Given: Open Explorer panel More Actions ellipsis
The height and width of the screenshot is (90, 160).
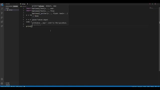Looking at the screenshot, I should (17, 4).
